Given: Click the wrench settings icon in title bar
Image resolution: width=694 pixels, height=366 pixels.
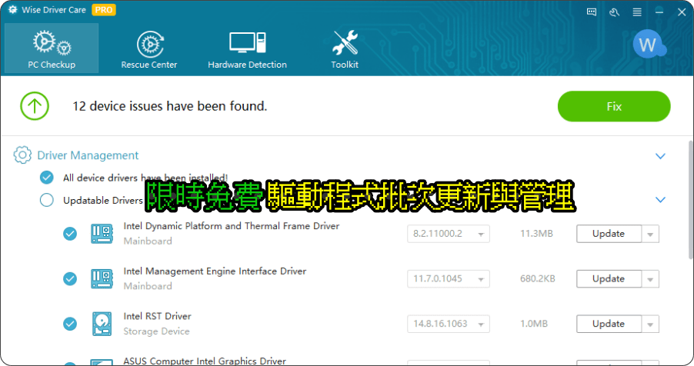Looking at the screenshot, I should point(614,12).
